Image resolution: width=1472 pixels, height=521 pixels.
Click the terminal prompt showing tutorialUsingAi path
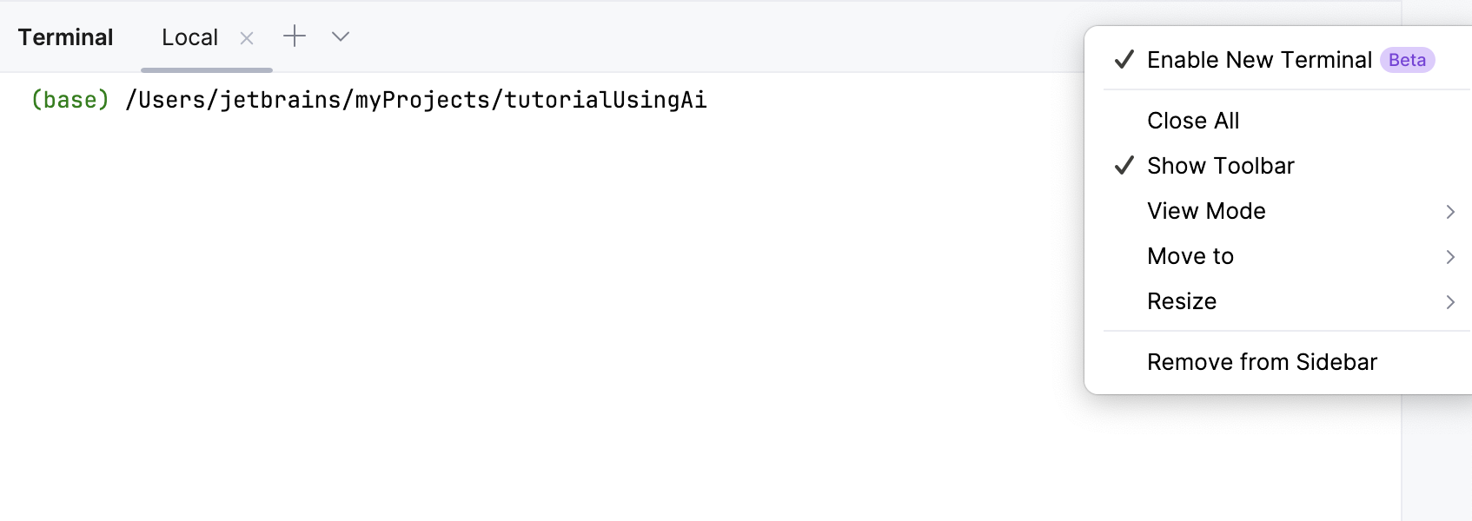pos(368,99)
